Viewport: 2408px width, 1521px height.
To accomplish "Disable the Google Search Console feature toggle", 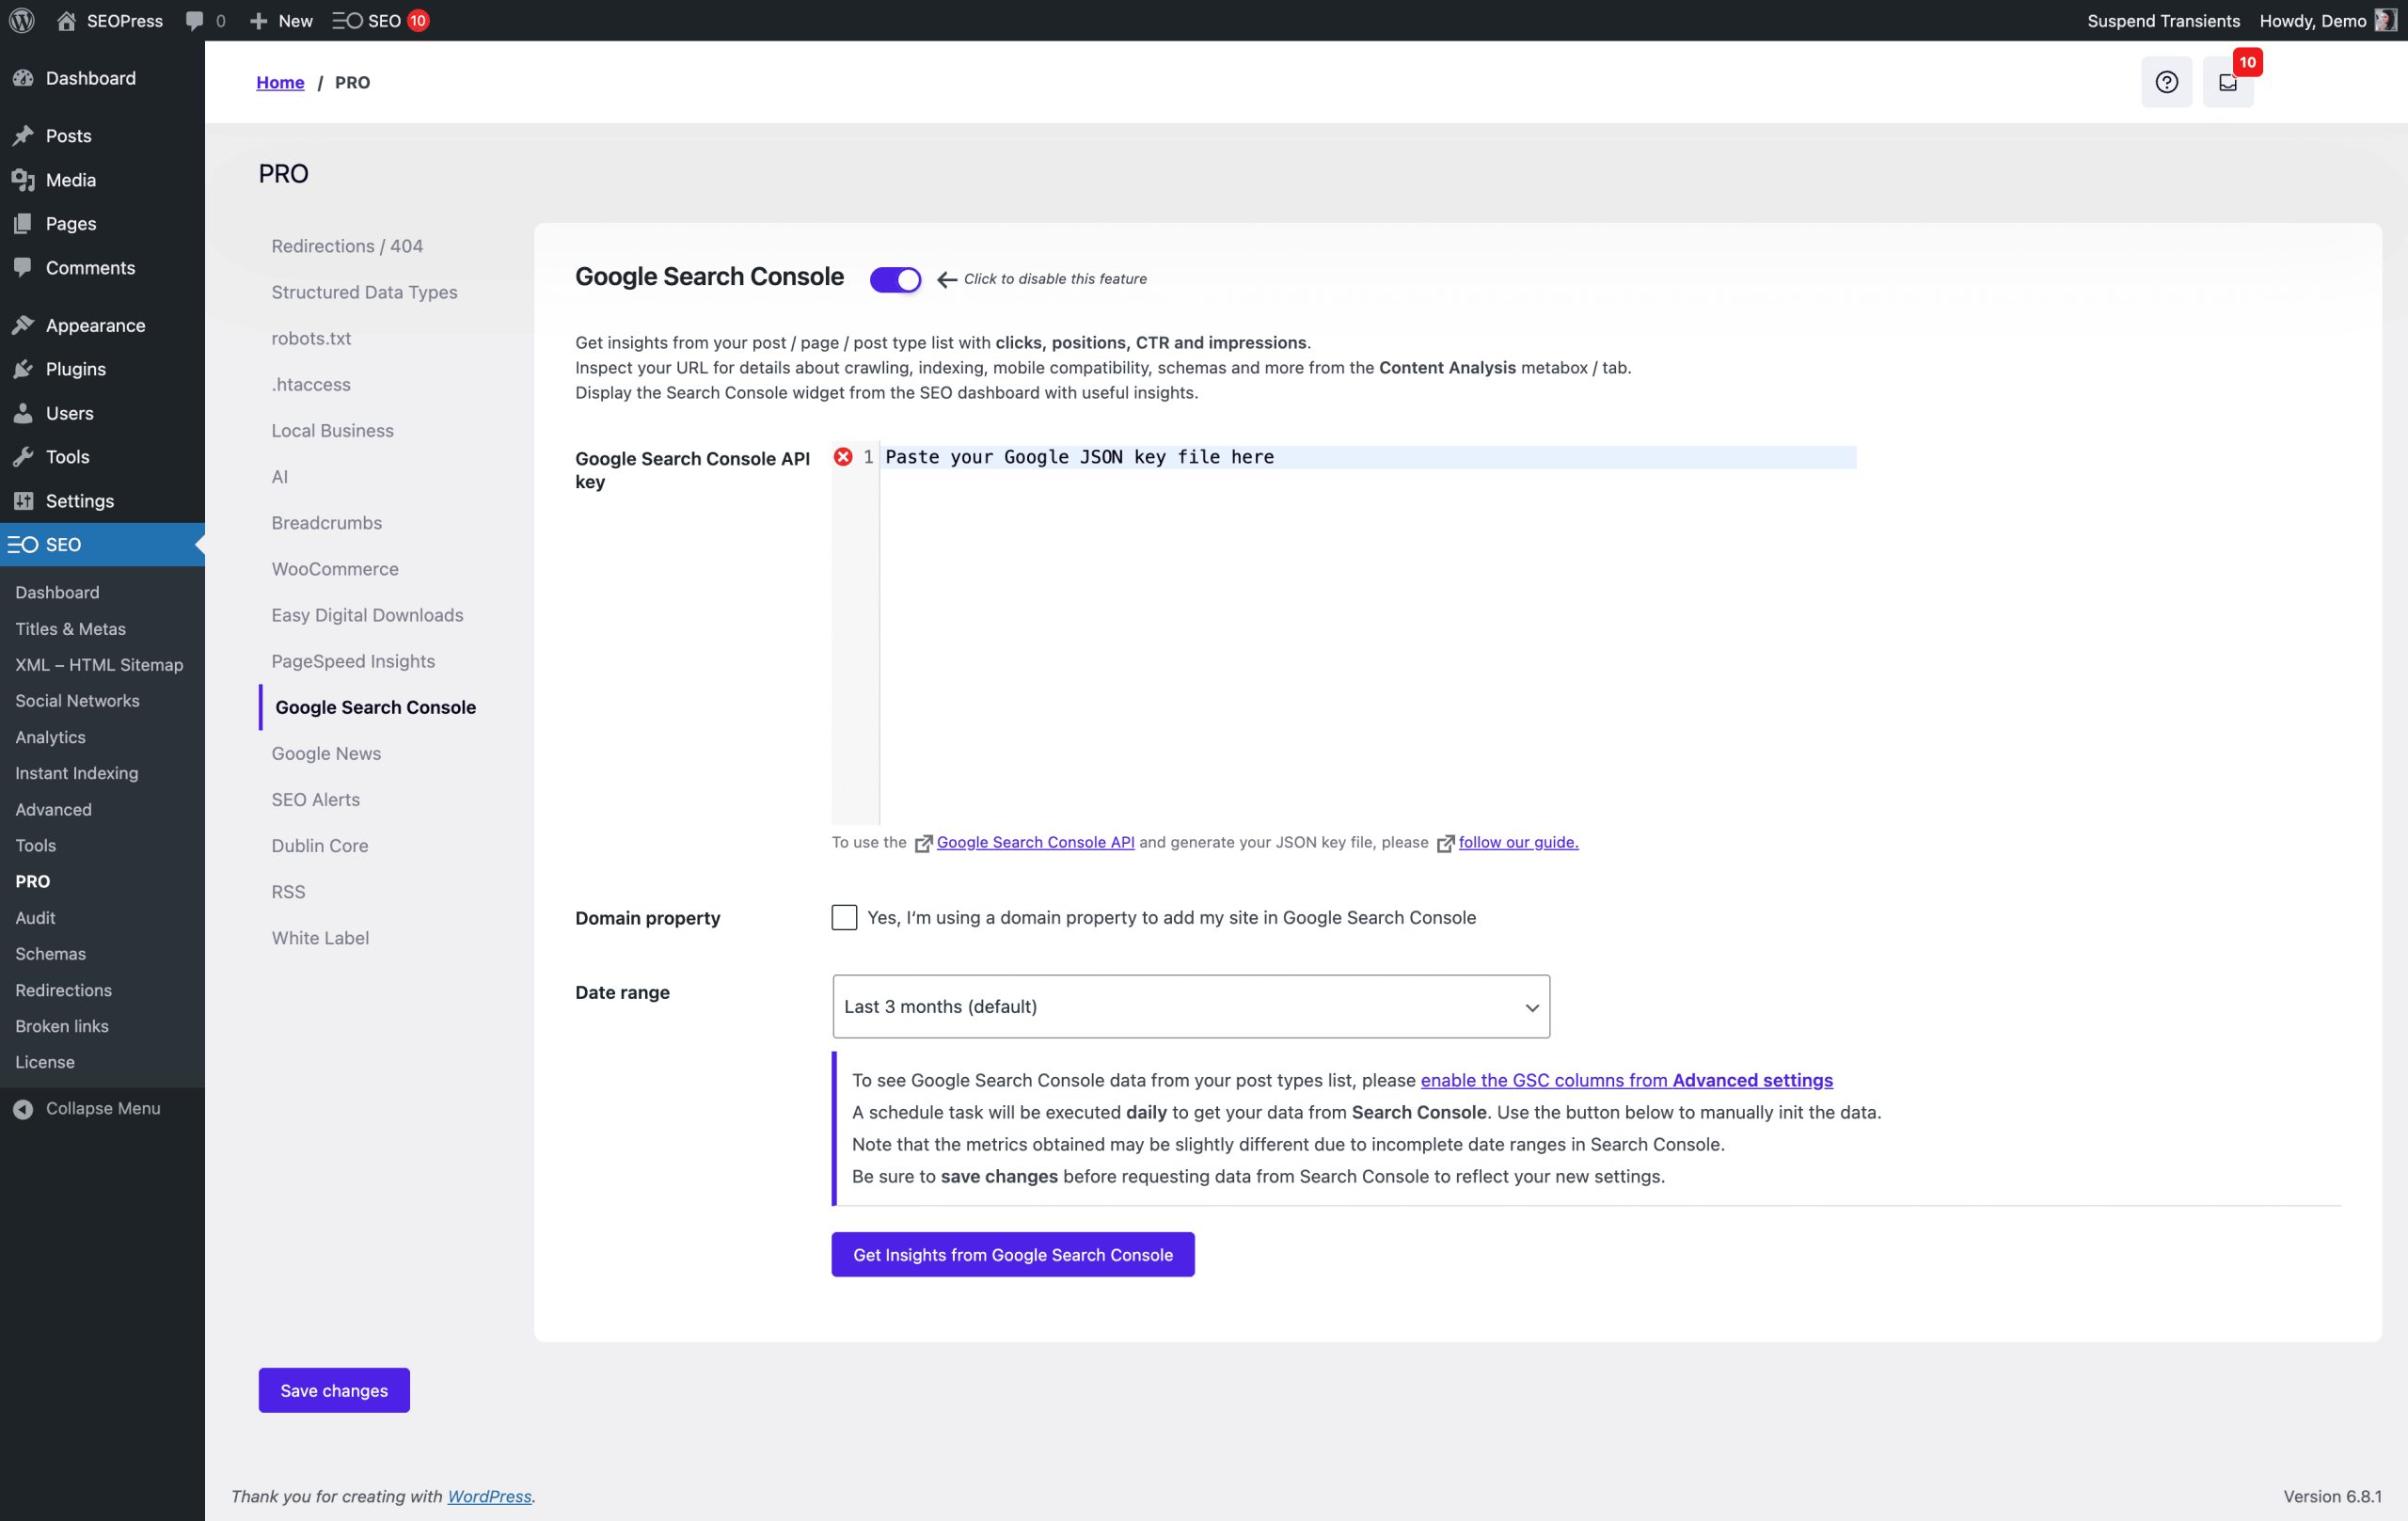I will click(x=895, y=279).
